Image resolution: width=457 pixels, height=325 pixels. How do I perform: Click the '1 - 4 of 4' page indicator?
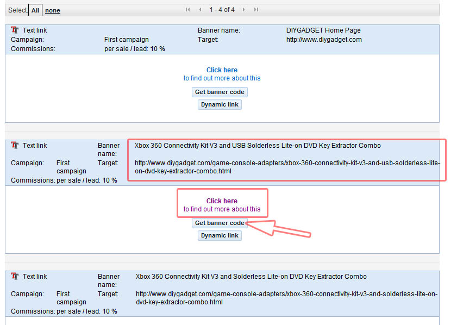point(222,10)
